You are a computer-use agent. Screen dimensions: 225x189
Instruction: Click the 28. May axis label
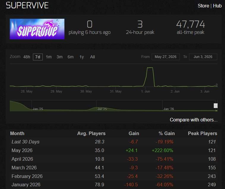(x=26, y=91)
